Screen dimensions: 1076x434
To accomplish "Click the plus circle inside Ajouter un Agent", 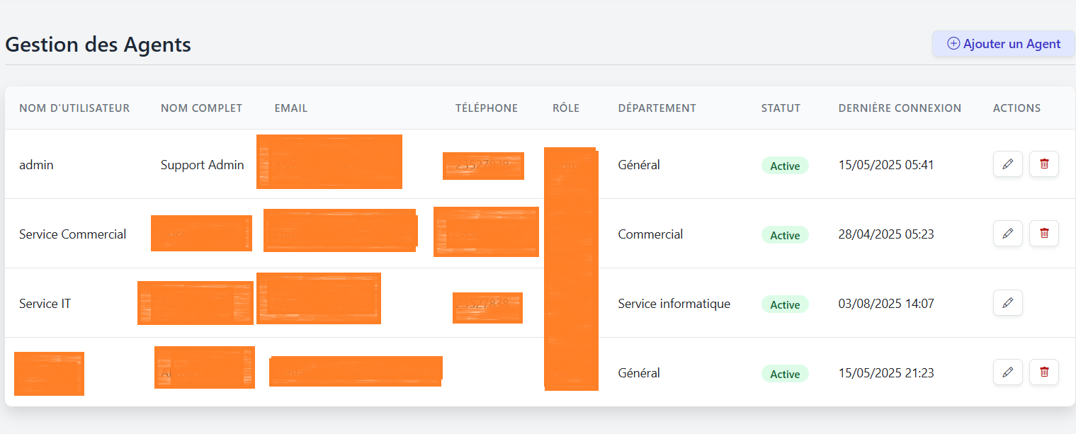I will (x=953, y=43).
